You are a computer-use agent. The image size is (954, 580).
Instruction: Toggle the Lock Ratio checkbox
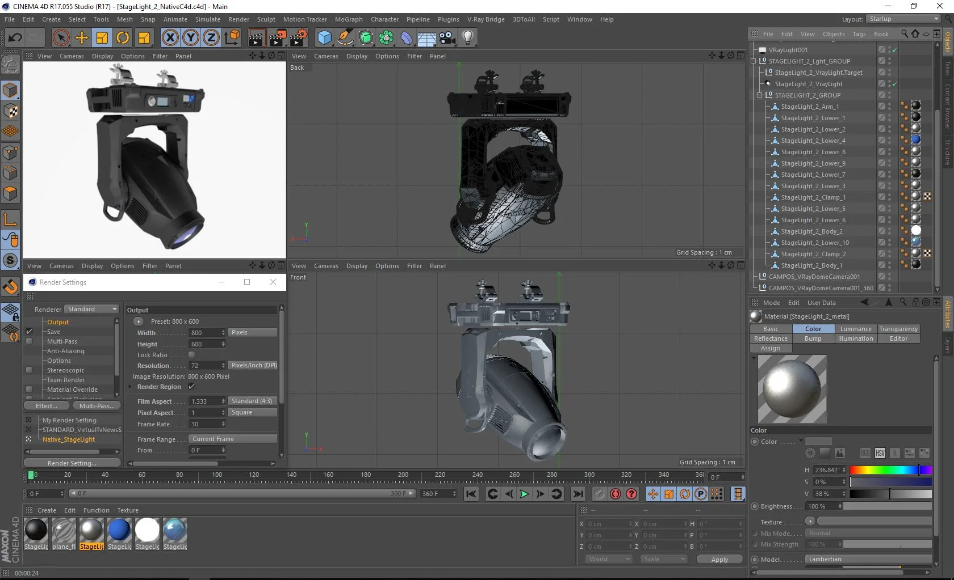[x=191, y=355]
